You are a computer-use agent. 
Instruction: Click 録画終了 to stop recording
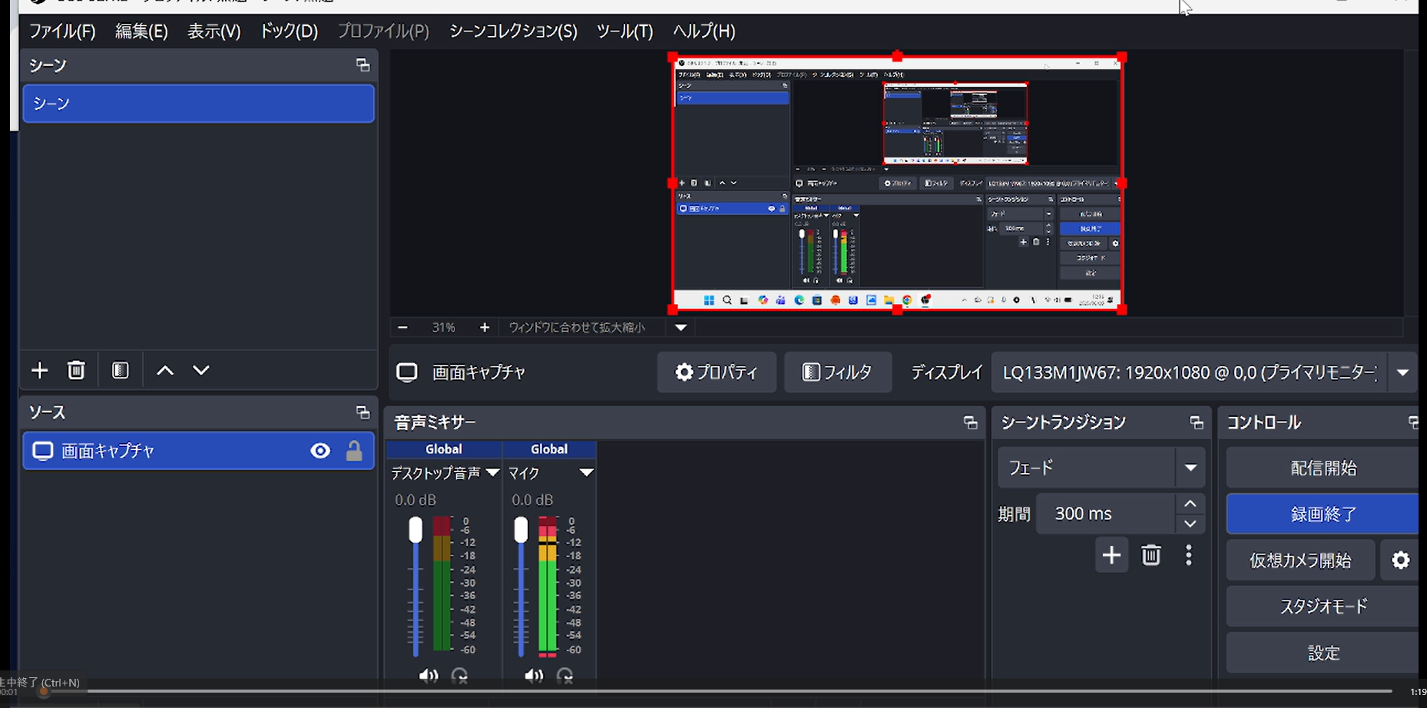tap(1323, 514)
